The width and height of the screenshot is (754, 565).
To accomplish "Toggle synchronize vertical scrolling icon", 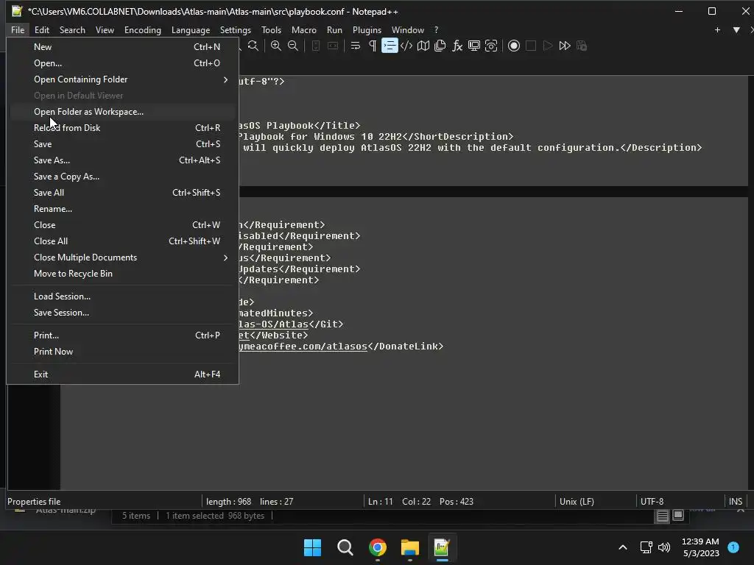I will pos(316,46).
